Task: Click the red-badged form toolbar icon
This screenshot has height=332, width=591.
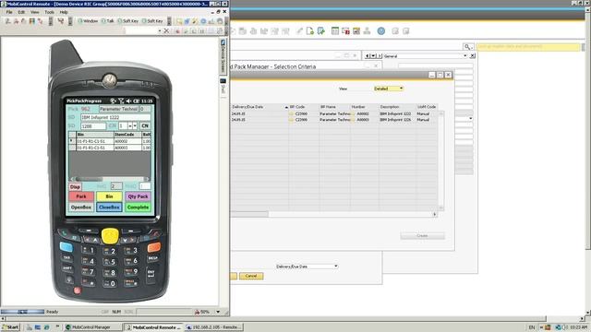Action: (x=345, y=30)
